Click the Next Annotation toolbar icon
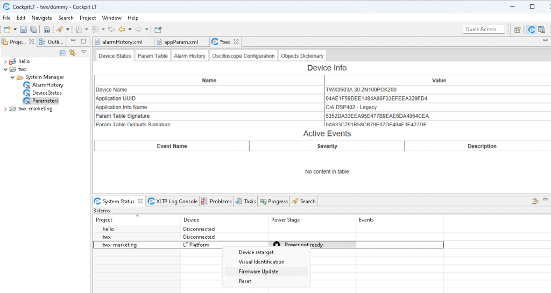This screenshot has width=551, height=293. 79,30
